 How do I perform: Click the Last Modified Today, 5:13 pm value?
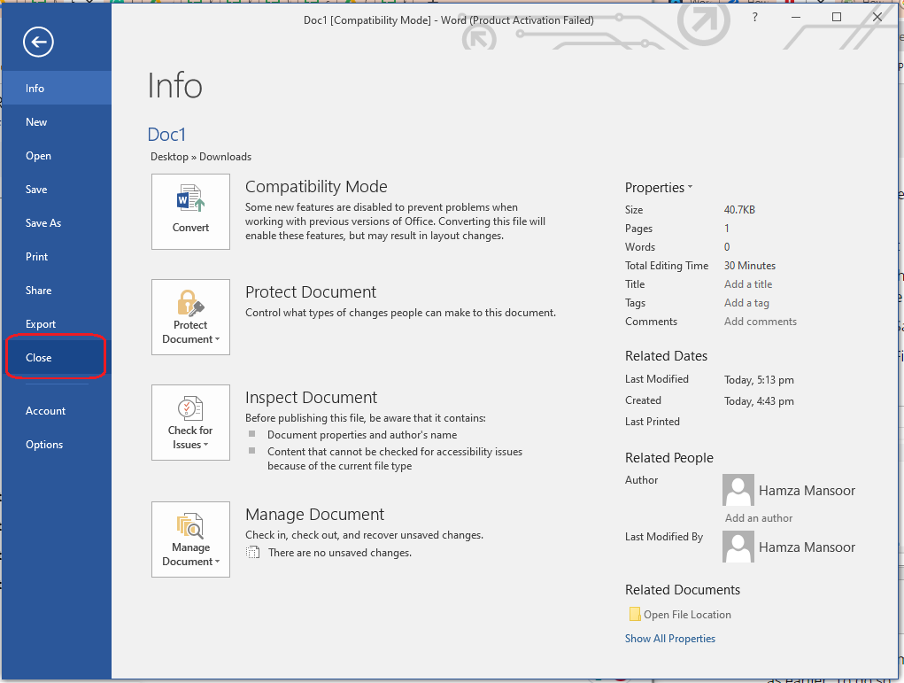pyautogui.click(x=759, y=379)
